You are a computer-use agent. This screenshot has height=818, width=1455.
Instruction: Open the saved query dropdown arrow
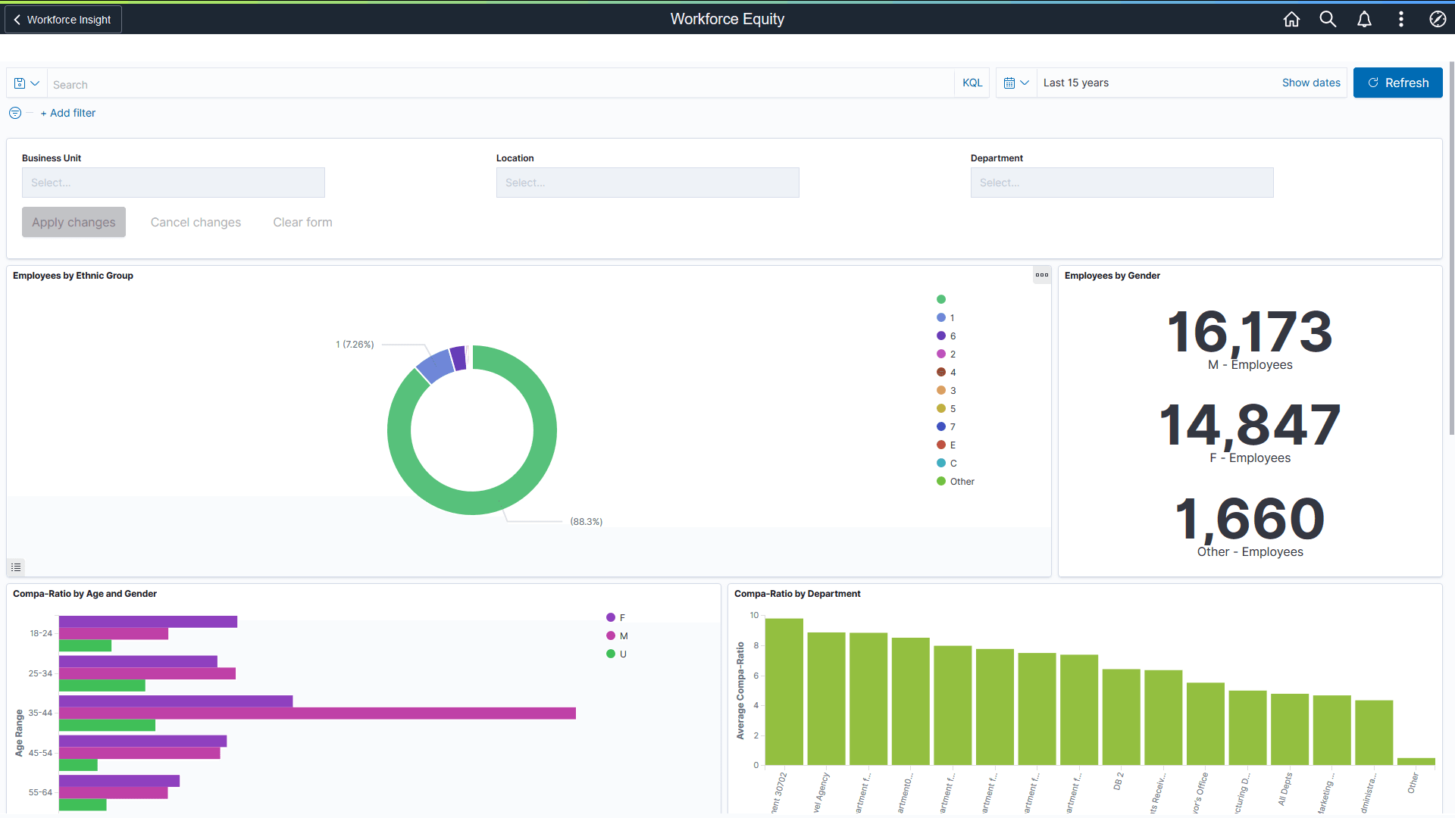34,83
